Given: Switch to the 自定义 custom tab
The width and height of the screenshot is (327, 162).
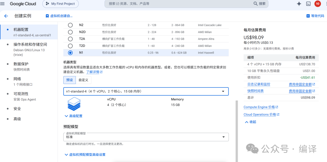Looking at the screenshot, I should (x=84, y=80).
